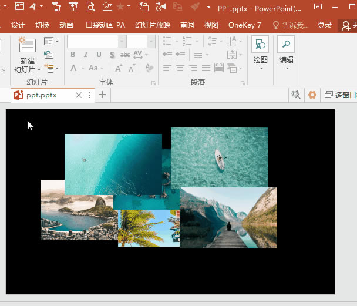Screen dimensions: 357x306
Task: Expand the 编辑 (Editing) dropdown
Action: click(x=286, y=68)
